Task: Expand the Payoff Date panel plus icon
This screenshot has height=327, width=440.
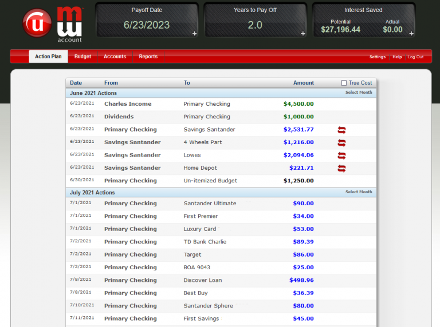Action: [x=194, y=34]
